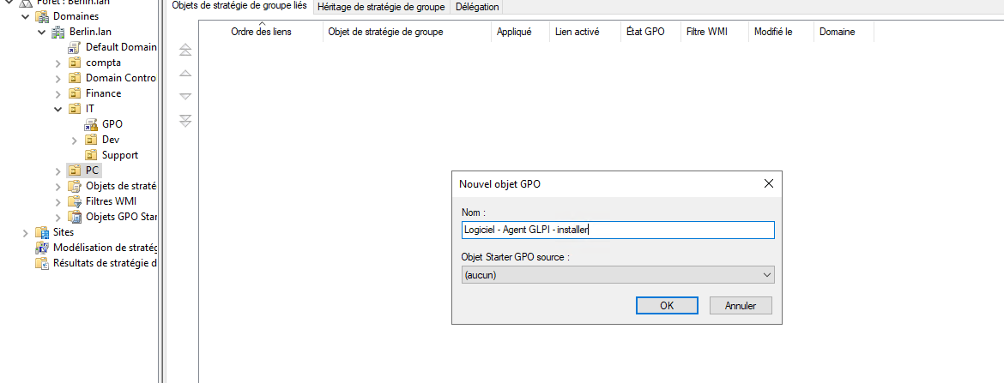The image size is (1004, 383).
Task: Select the Filtres WMI folder icon
Action: (75, 201)
